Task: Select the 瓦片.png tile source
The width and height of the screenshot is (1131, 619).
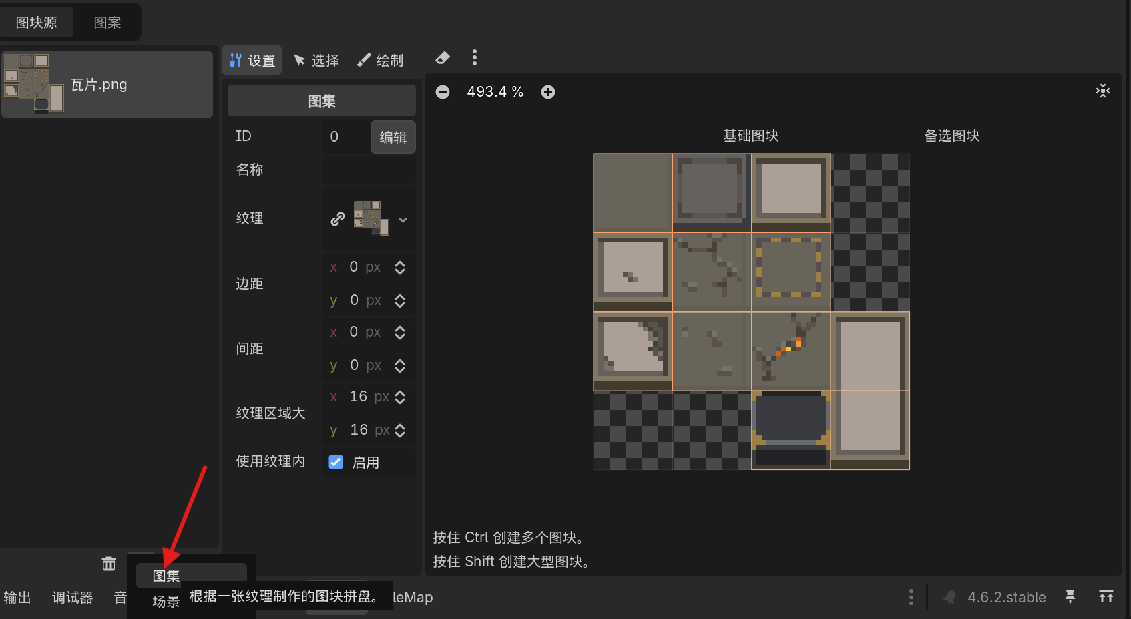Action: coord(107,85)
